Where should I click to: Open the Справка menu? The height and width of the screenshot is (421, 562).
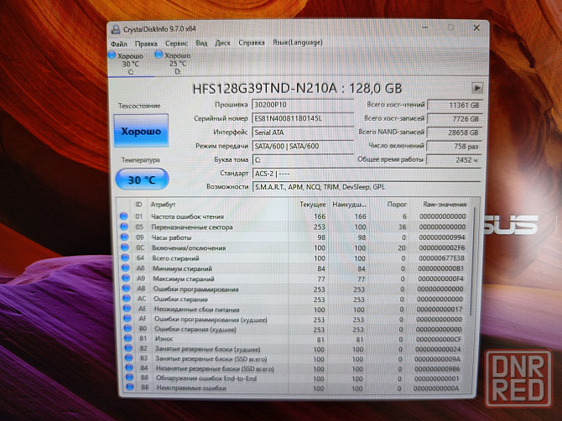pos(252,43)
